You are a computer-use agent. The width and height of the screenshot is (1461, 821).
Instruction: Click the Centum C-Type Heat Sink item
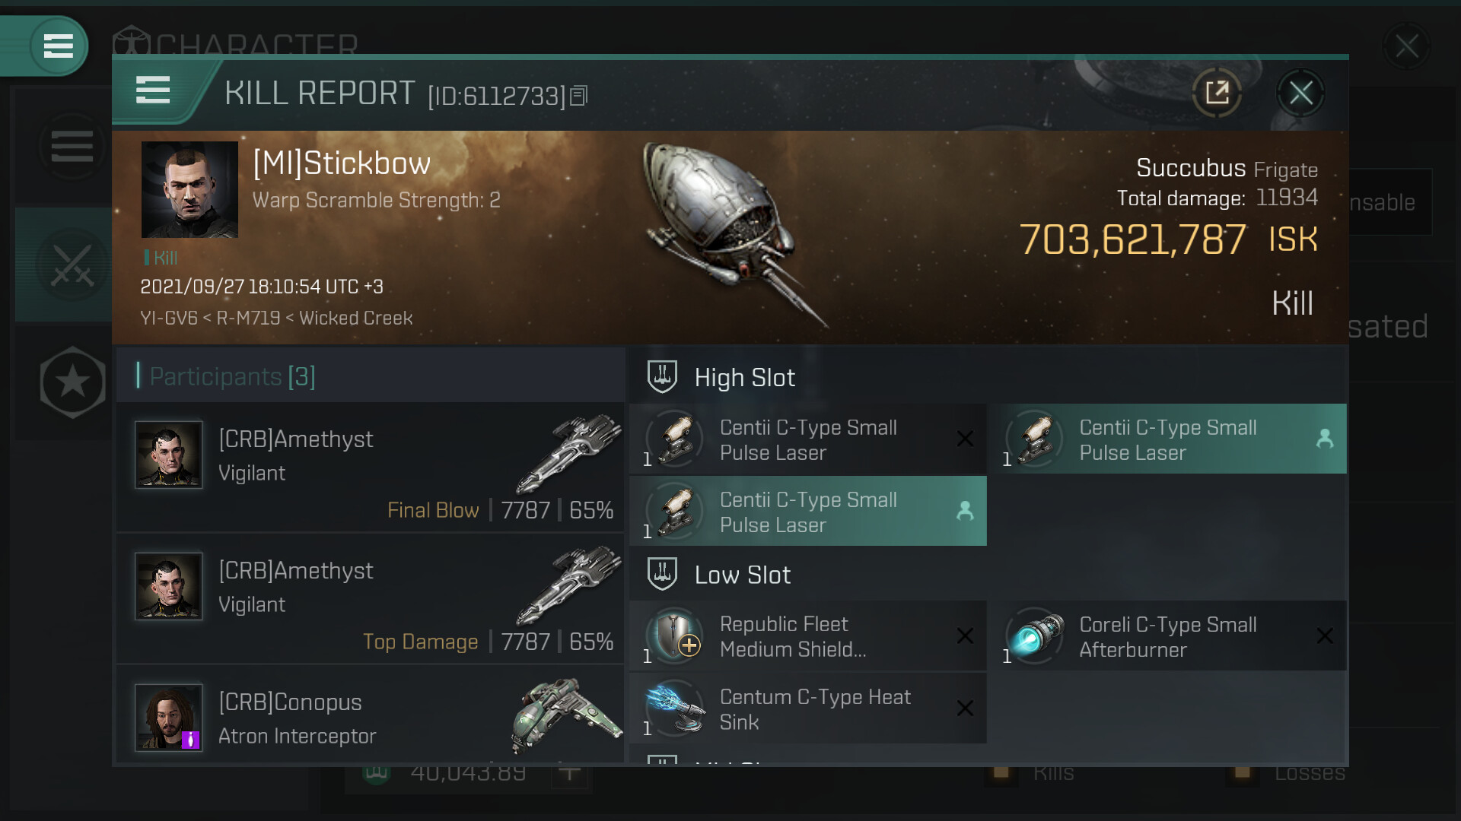[x=807, y=708]
